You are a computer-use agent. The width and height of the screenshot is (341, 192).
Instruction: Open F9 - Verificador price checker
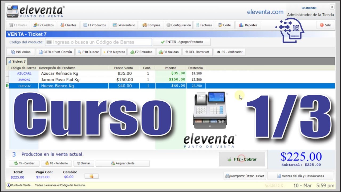click(x=229, y=52)
